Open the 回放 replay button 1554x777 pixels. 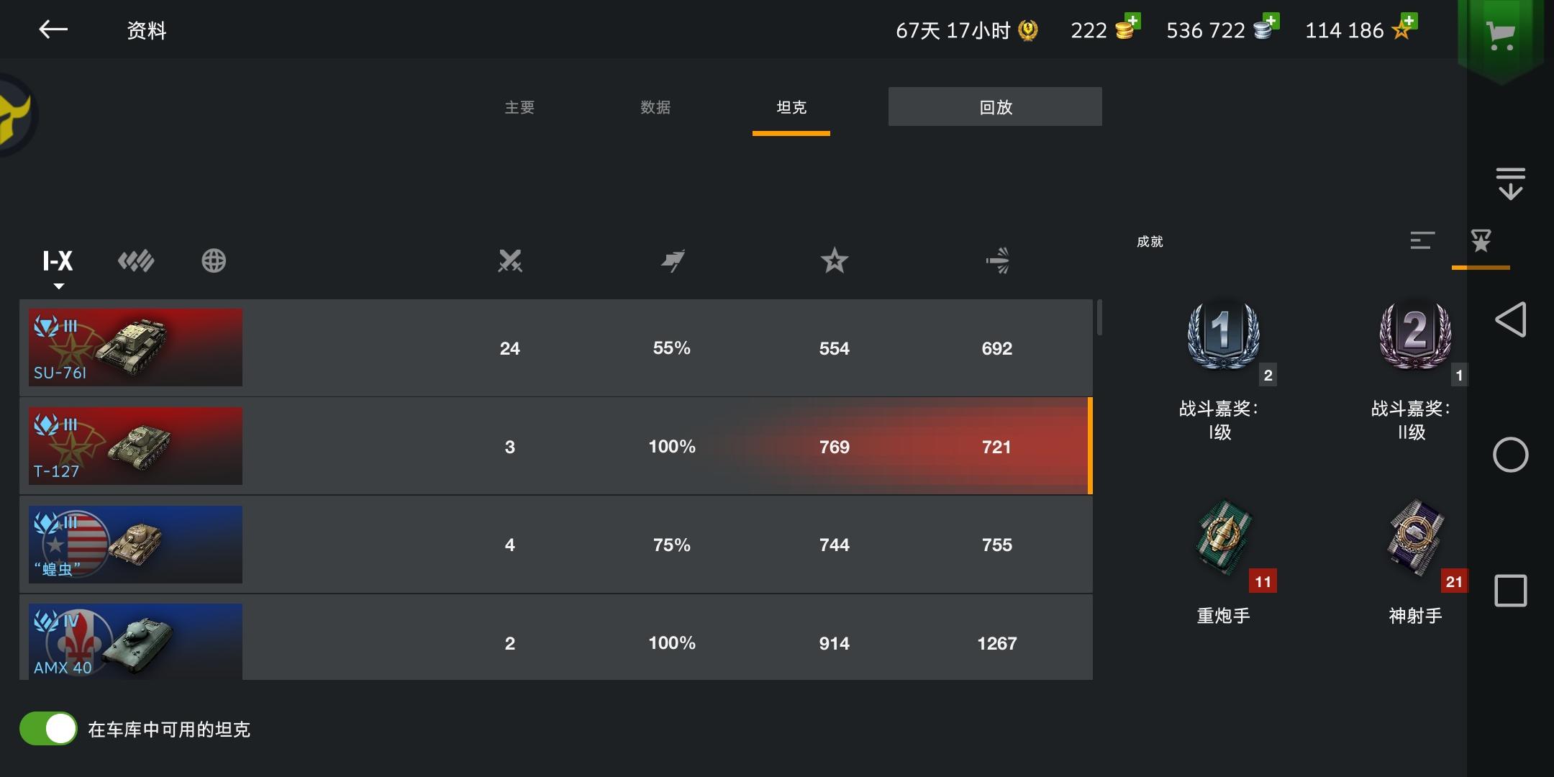pyautogui.click(x=995, y=106)
